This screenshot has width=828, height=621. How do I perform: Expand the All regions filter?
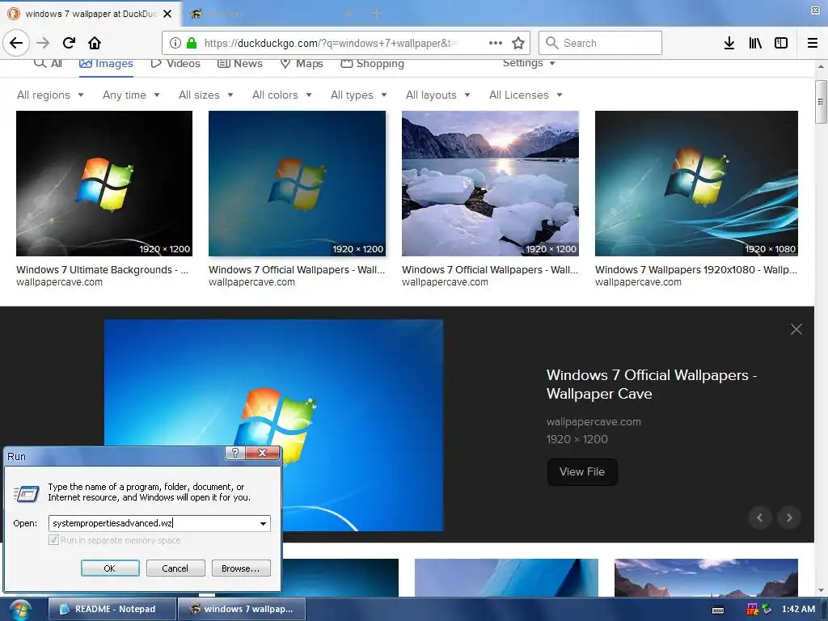(x=50, y=95)
